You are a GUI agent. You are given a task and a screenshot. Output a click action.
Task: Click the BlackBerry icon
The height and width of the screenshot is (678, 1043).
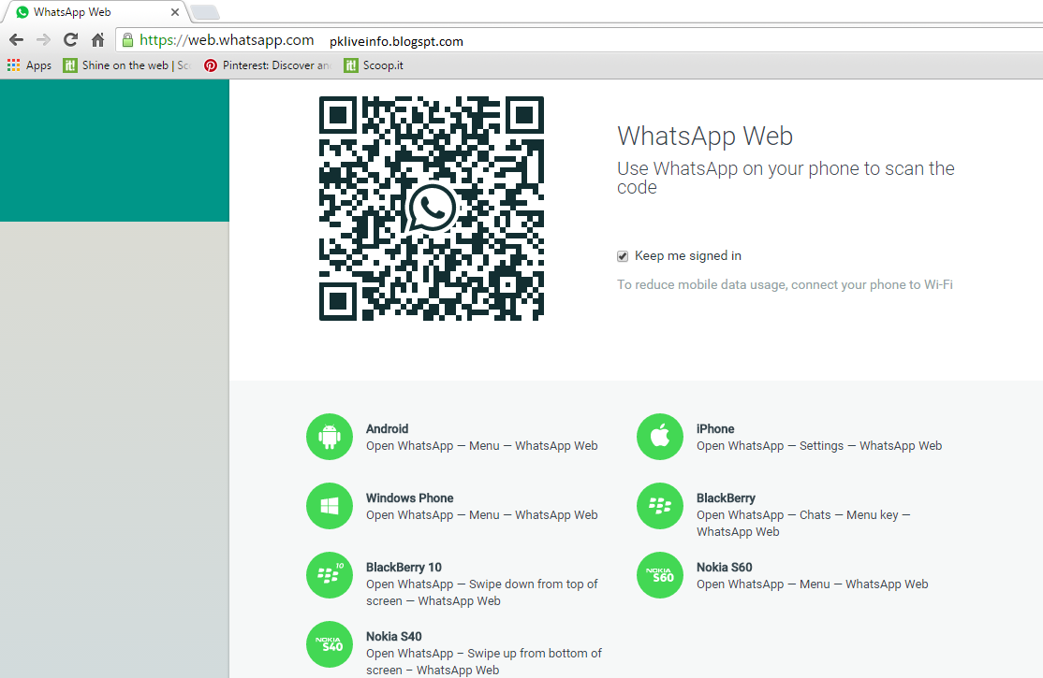[660, 506]
